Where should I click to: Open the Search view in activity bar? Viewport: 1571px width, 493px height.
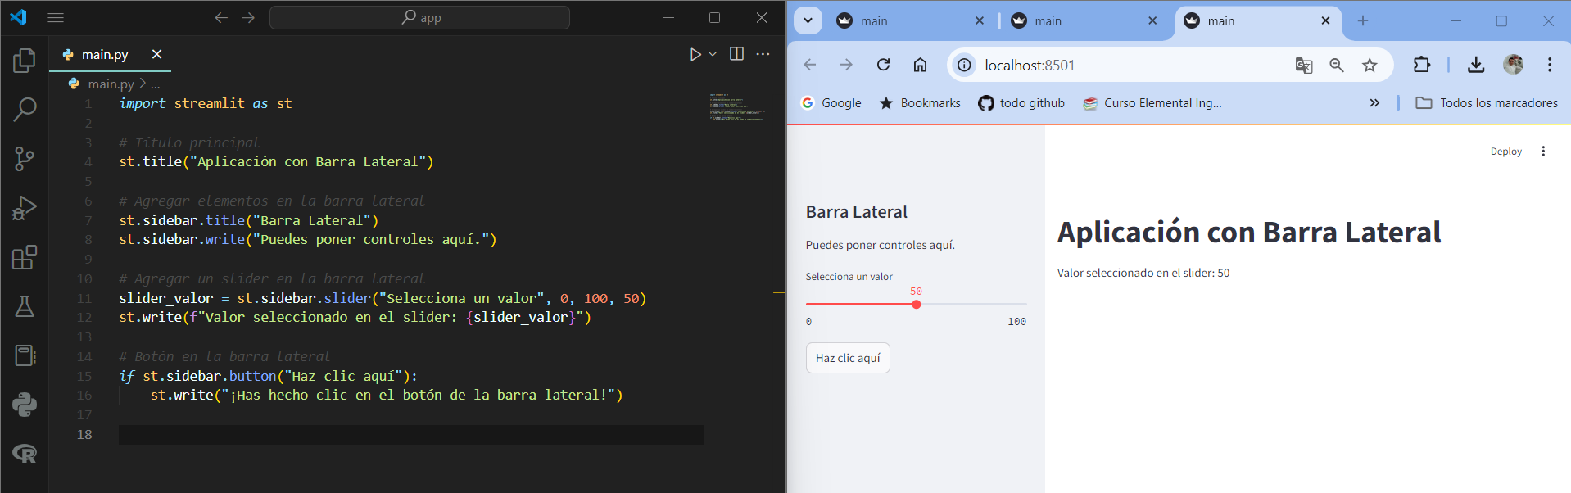[25, 109]
